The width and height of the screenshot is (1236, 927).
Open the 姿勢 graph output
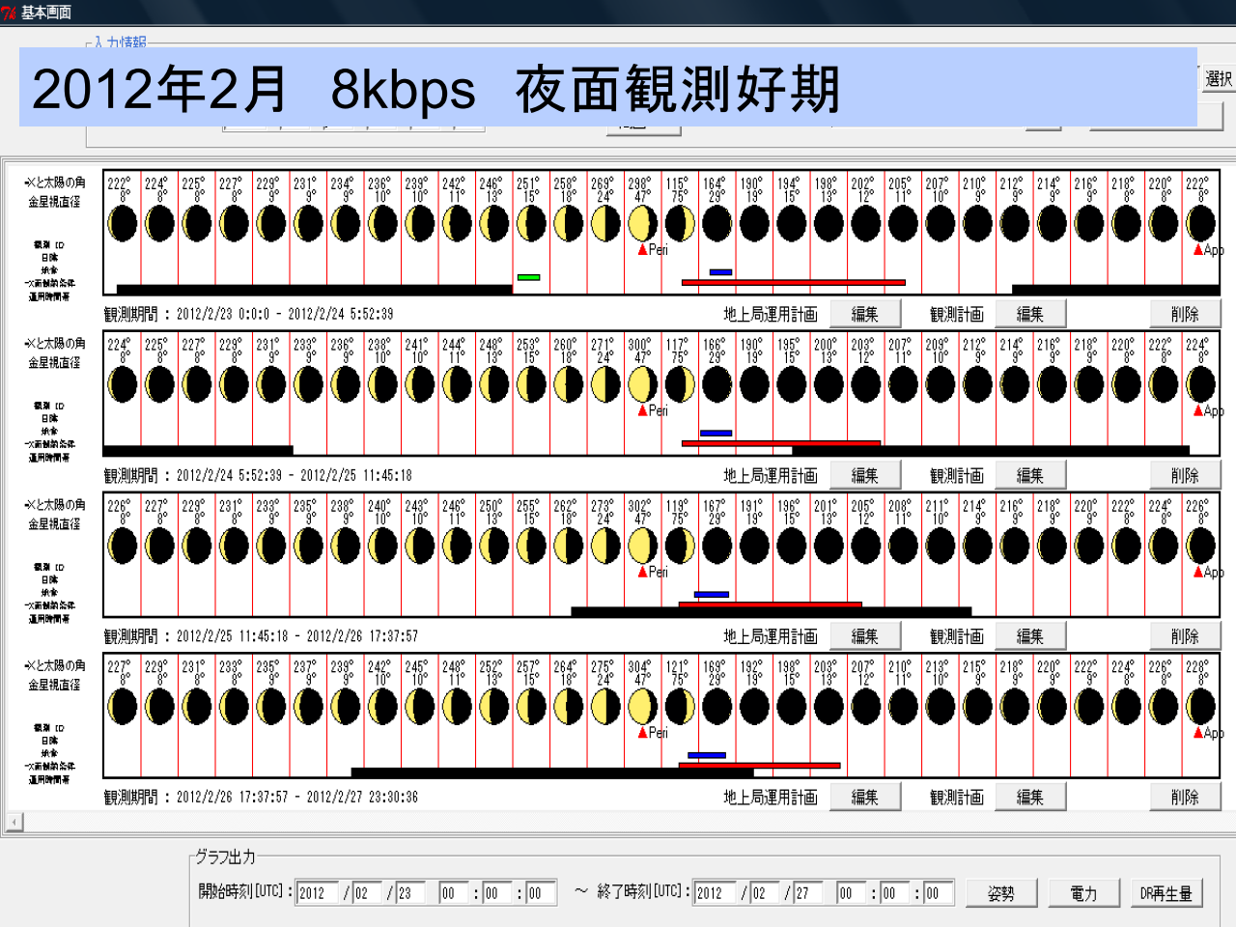(1001, 893)
